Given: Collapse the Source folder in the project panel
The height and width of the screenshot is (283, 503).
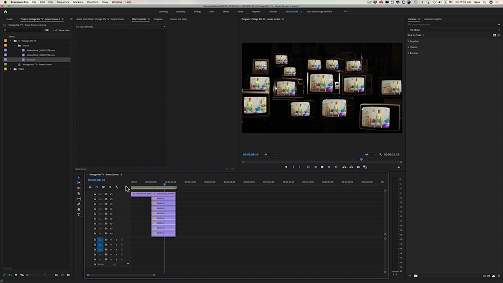Looking at the screenshot, I should [x=15, y=45].
